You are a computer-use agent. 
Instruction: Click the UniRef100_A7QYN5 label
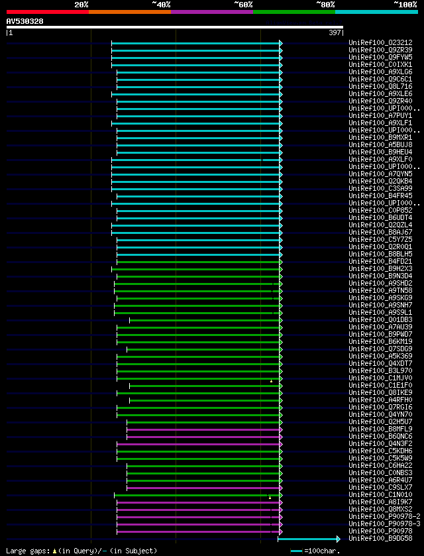[380, 174]
